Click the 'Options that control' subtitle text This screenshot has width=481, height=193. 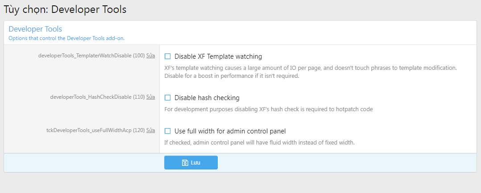[66, 38]
